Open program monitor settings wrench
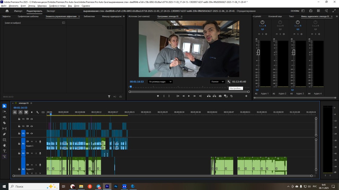 point(229,82)
